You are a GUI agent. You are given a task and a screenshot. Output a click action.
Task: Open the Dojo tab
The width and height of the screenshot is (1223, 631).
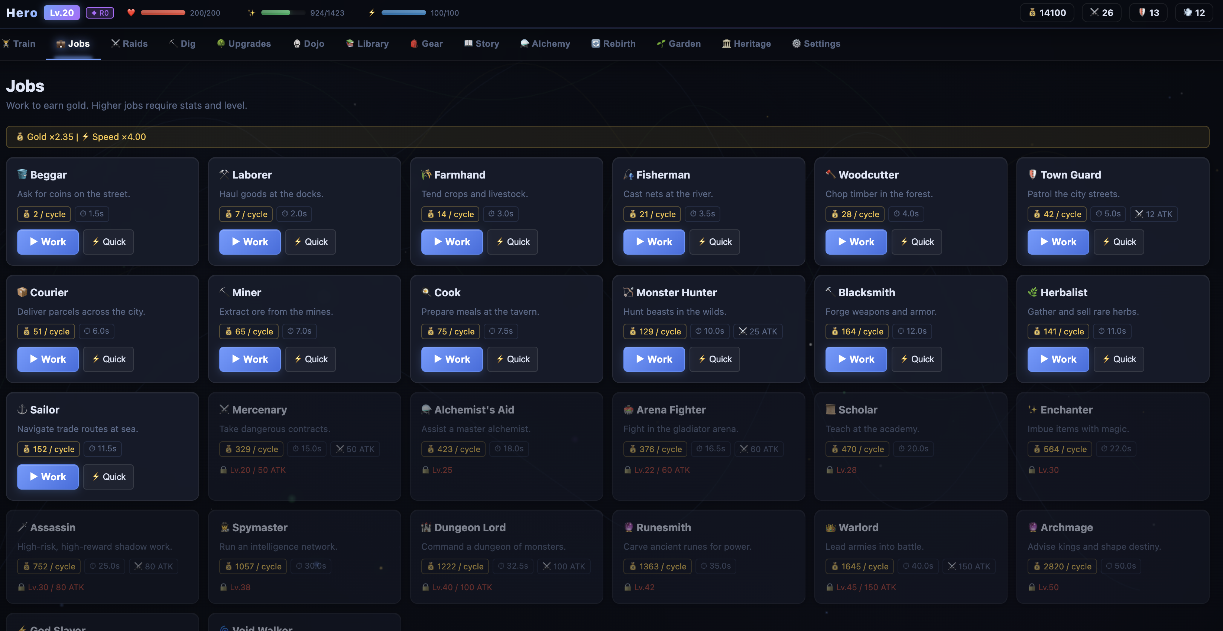click(309, 44)
